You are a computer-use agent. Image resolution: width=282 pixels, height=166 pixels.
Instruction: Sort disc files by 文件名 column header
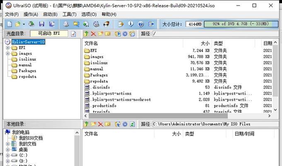click(x=91, y=43)
